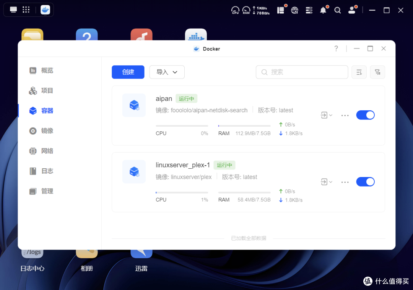Open more options for aipan container
The height and width of the screenshot is (290, 413).
click(345, 115)
